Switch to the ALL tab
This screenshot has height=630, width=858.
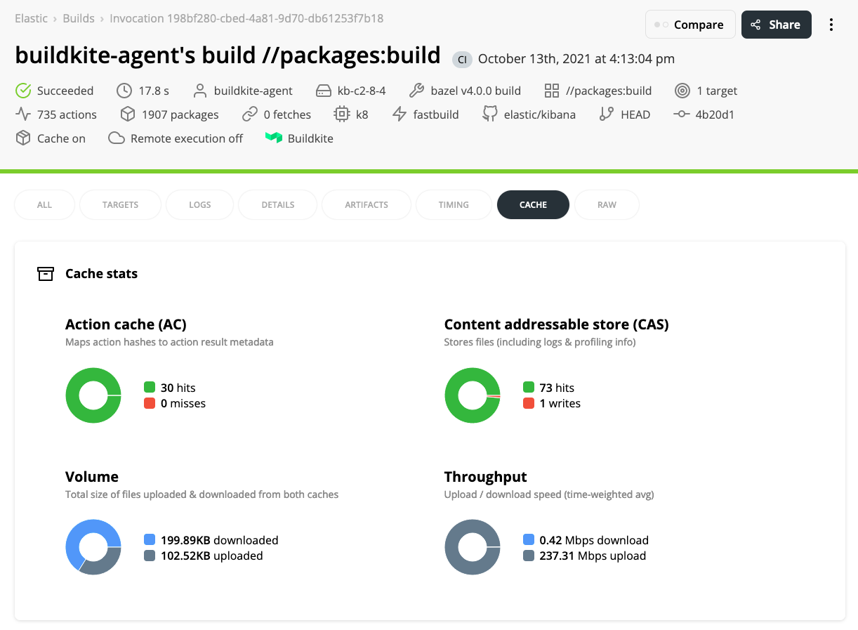tap(44, 205)
